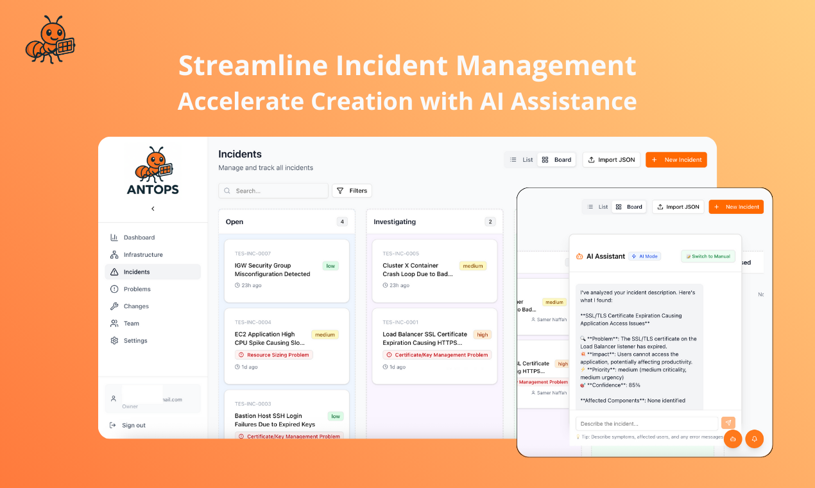815x488 pixels.
Task: Click the Open column count badge
Action: 342,222
